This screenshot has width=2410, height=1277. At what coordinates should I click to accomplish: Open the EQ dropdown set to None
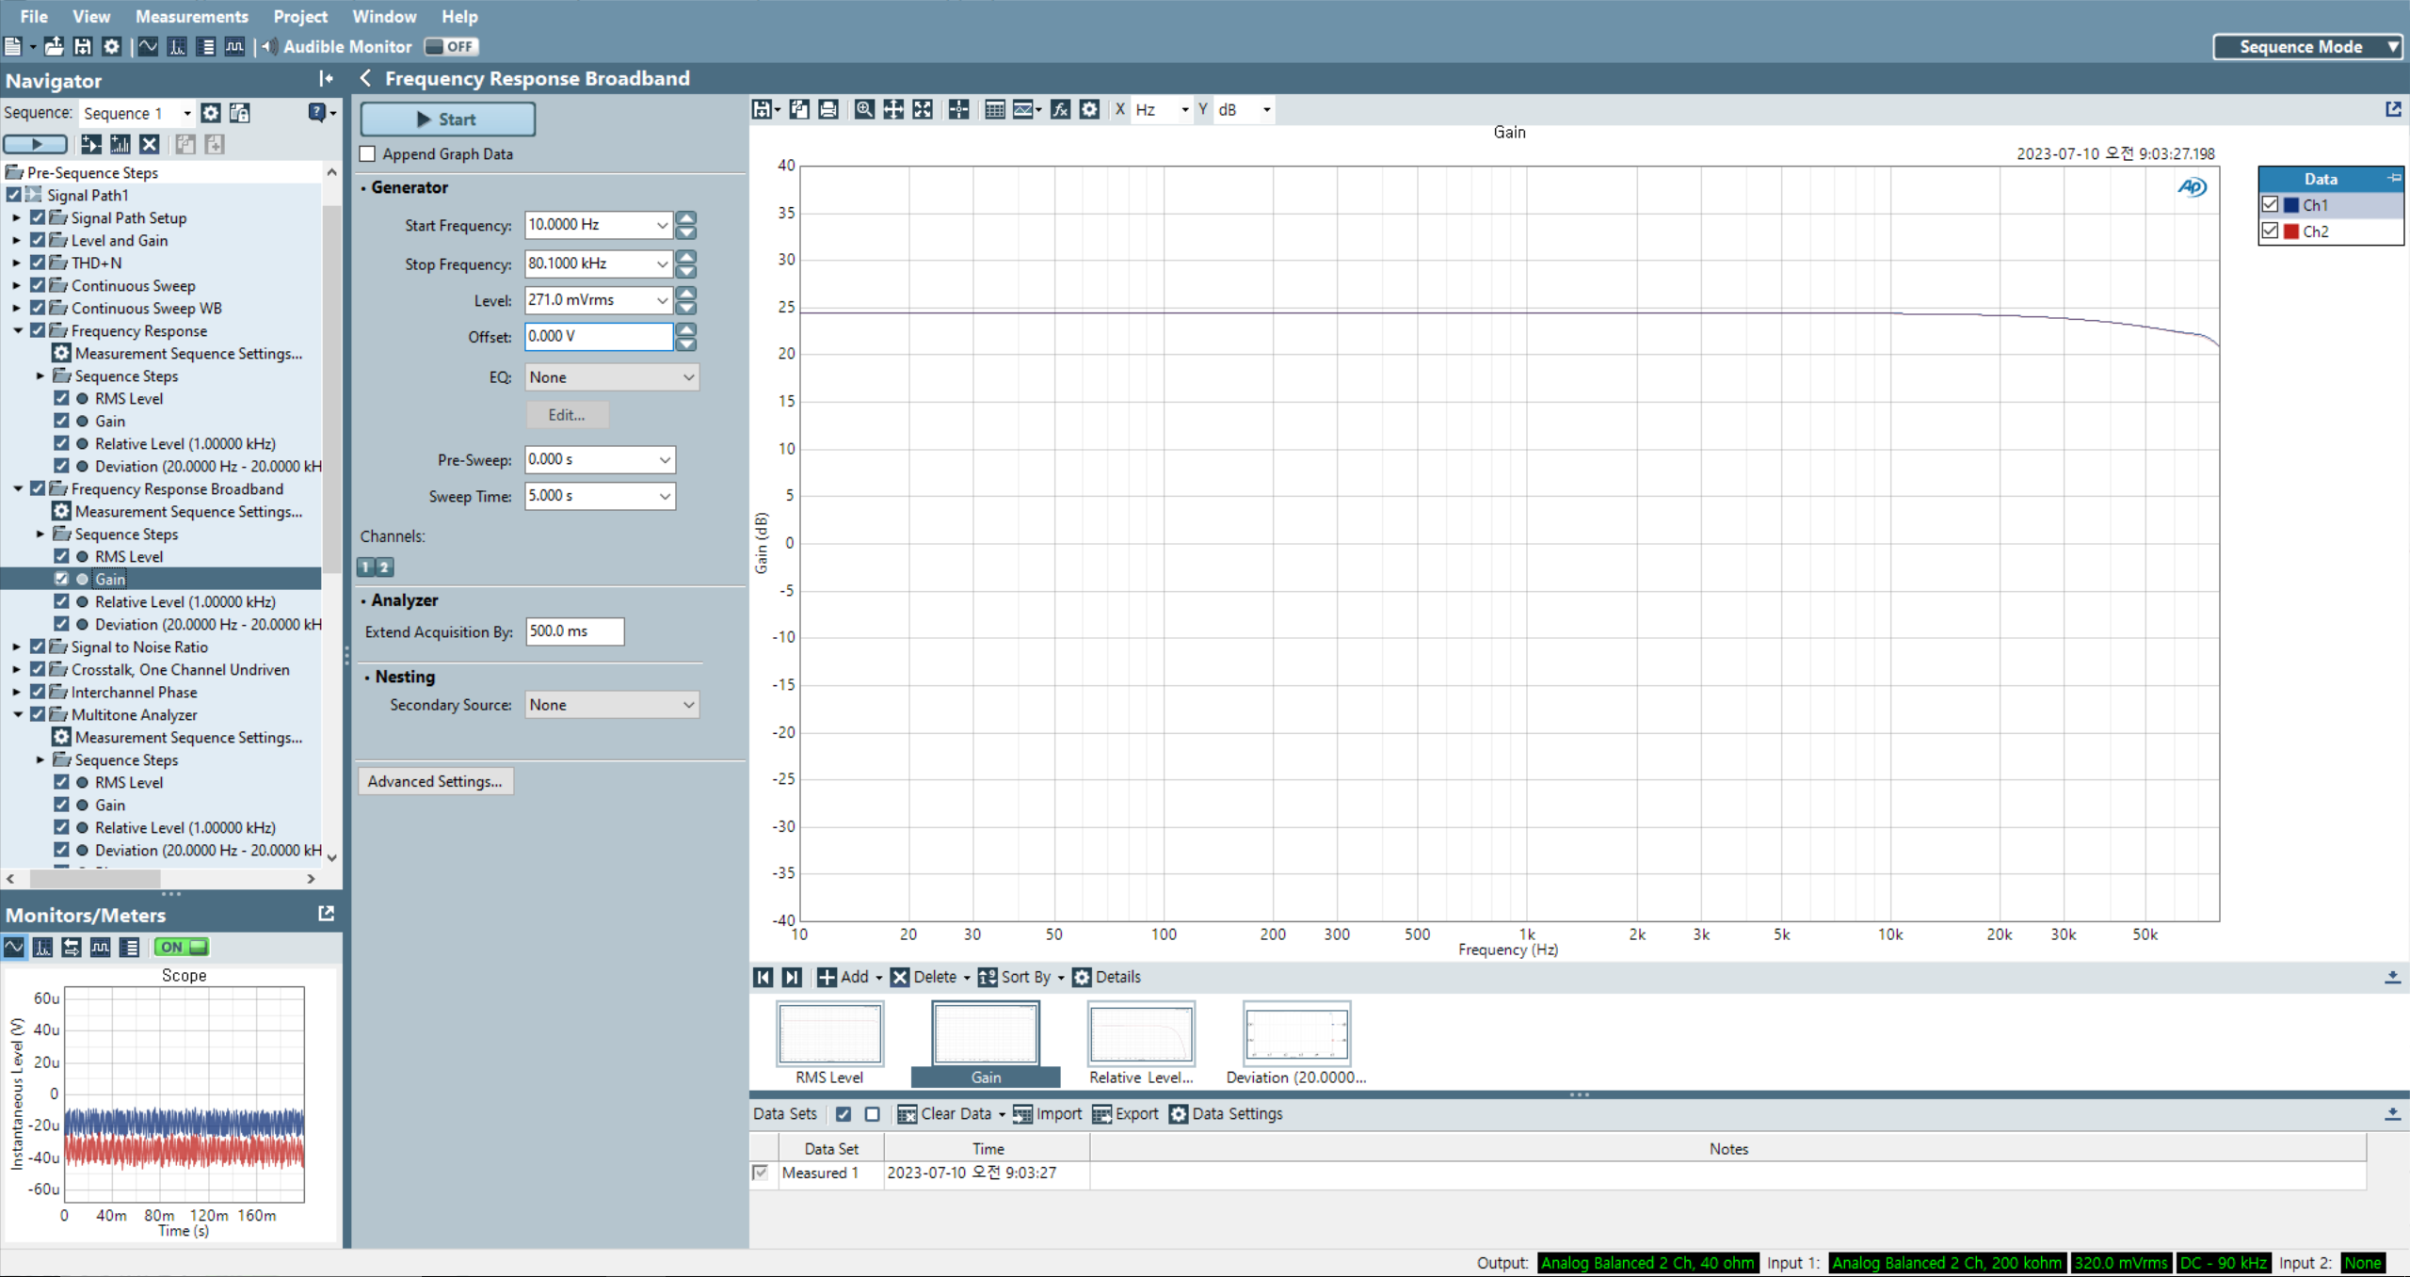coord(612,377)
